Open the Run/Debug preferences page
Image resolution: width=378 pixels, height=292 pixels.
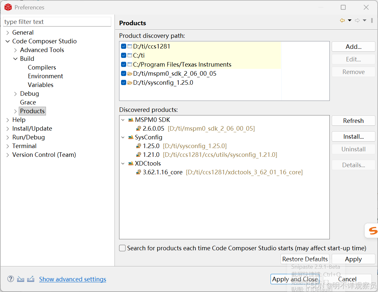coord(28,137)
